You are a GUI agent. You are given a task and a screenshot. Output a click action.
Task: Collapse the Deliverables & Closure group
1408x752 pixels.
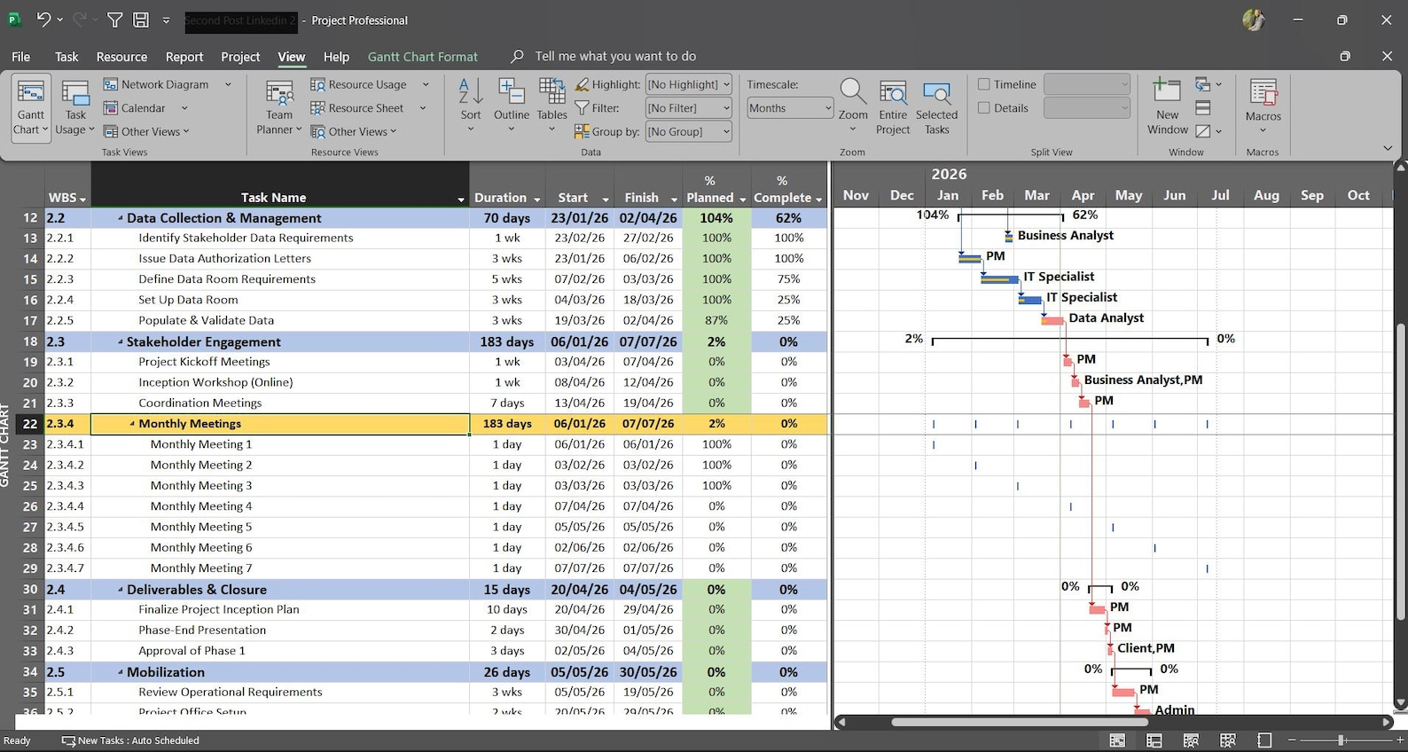tap(121, 590)
